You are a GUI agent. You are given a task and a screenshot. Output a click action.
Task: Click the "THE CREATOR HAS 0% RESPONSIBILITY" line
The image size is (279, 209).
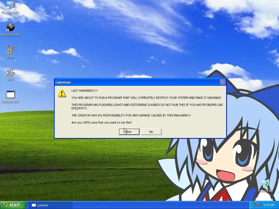click(x=131, y=115)
